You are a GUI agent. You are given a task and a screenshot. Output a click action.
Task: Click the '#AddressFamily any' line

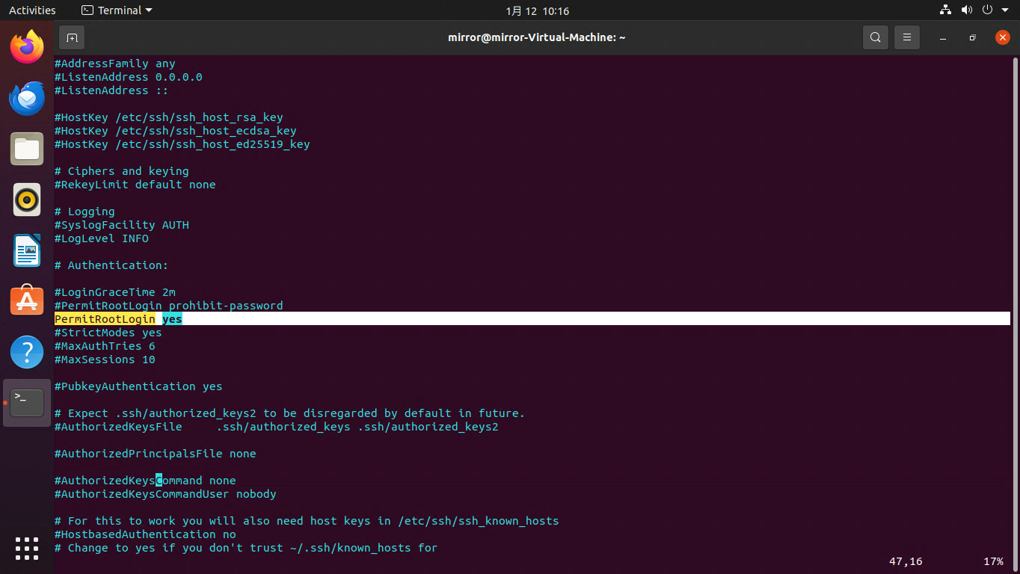(x=115, y=64)
